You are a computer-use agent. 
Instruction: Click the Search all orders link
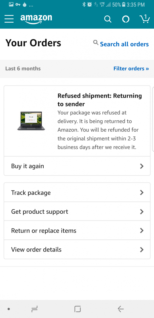pos(124,44)
